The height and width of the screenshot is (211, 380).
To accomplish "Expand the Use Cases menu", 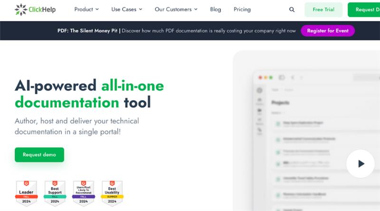I will tap(127, 10).
